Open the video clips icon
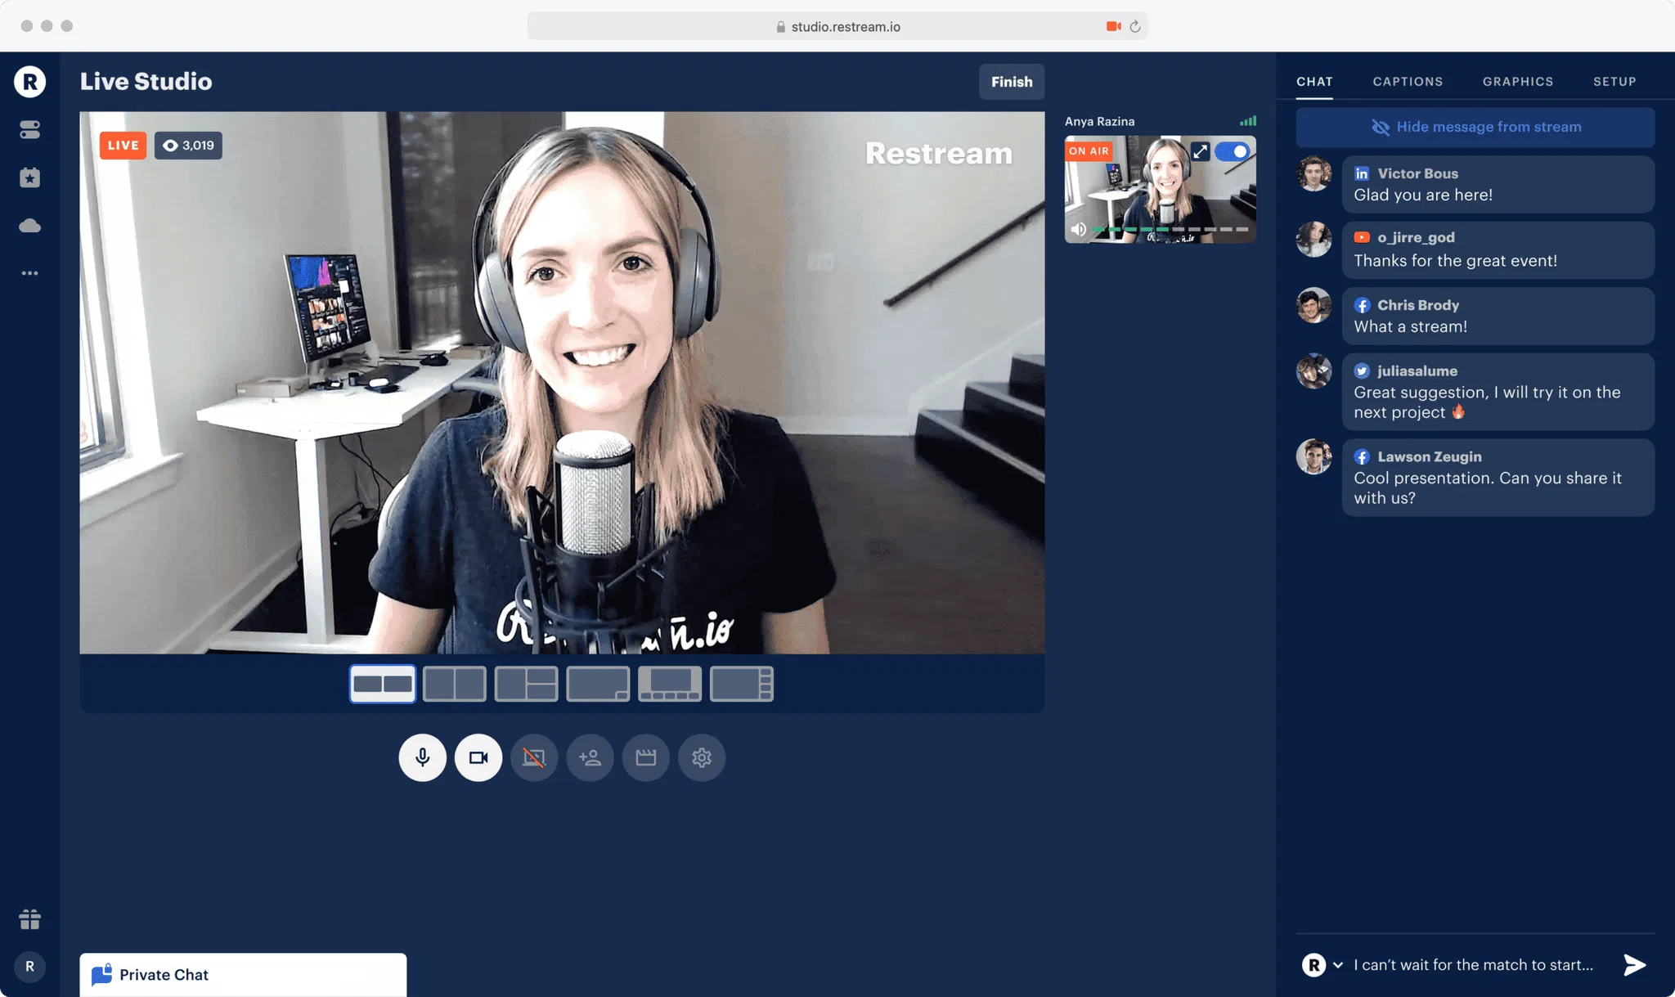The height and width of the screenshot is (997, 1675). click(x=646, y=757)
